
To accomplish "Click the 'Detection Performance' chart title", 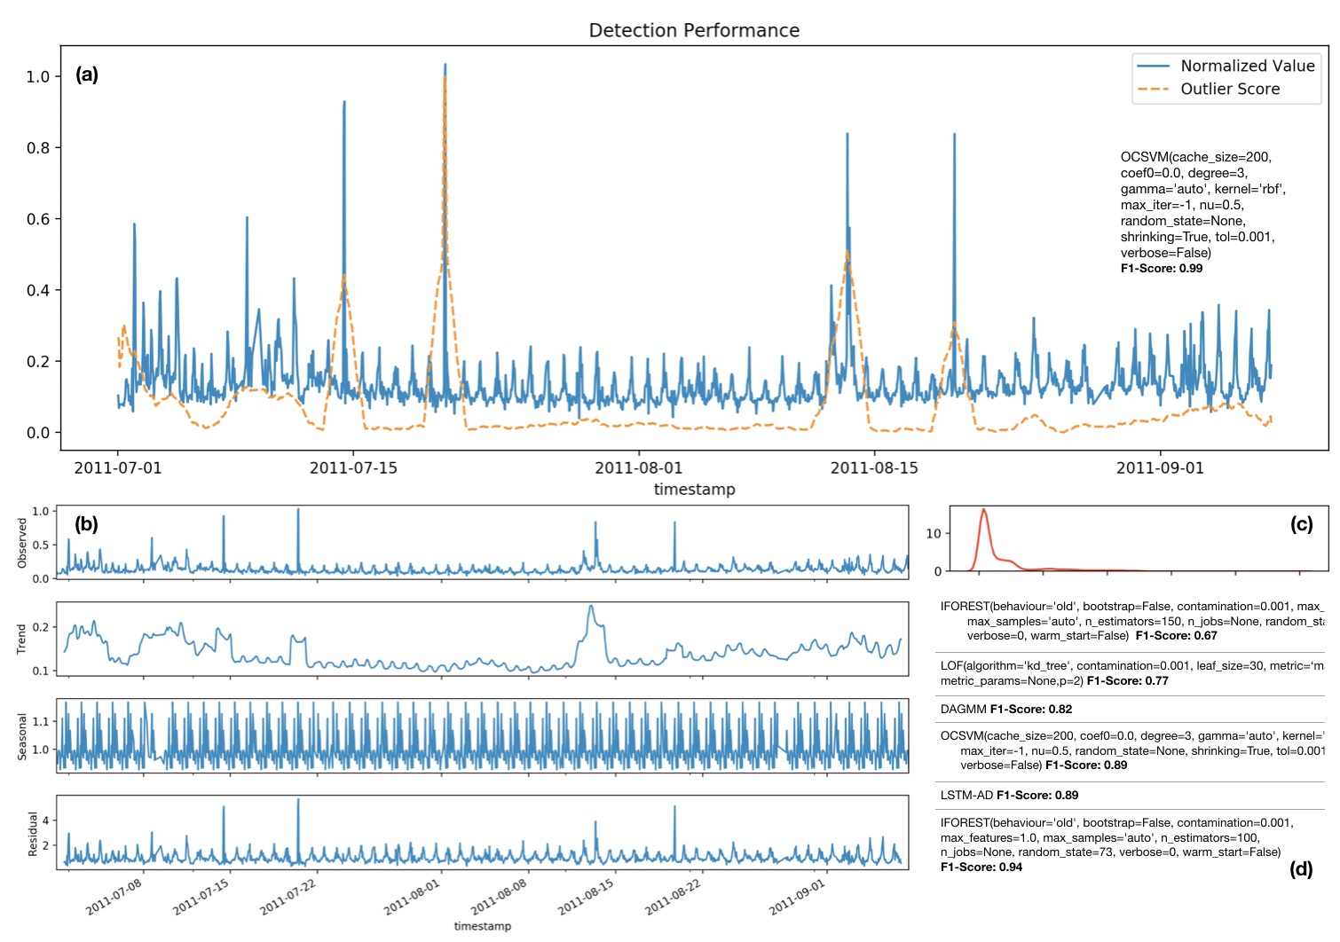I will point(694,30).
